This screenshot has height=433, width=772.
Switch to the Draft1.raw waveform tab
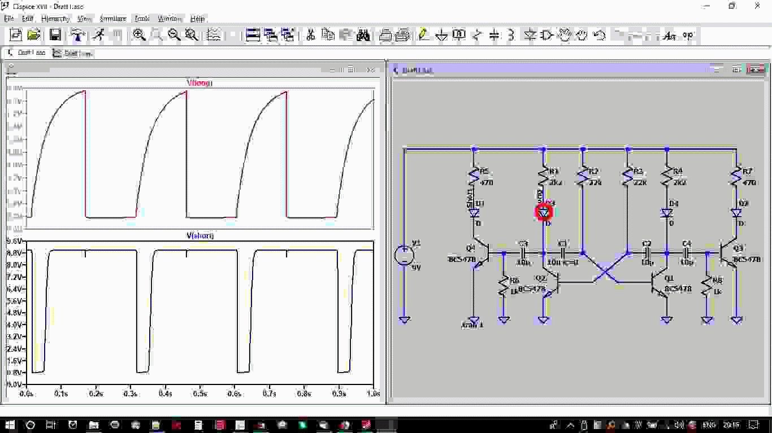pos(73,53)
